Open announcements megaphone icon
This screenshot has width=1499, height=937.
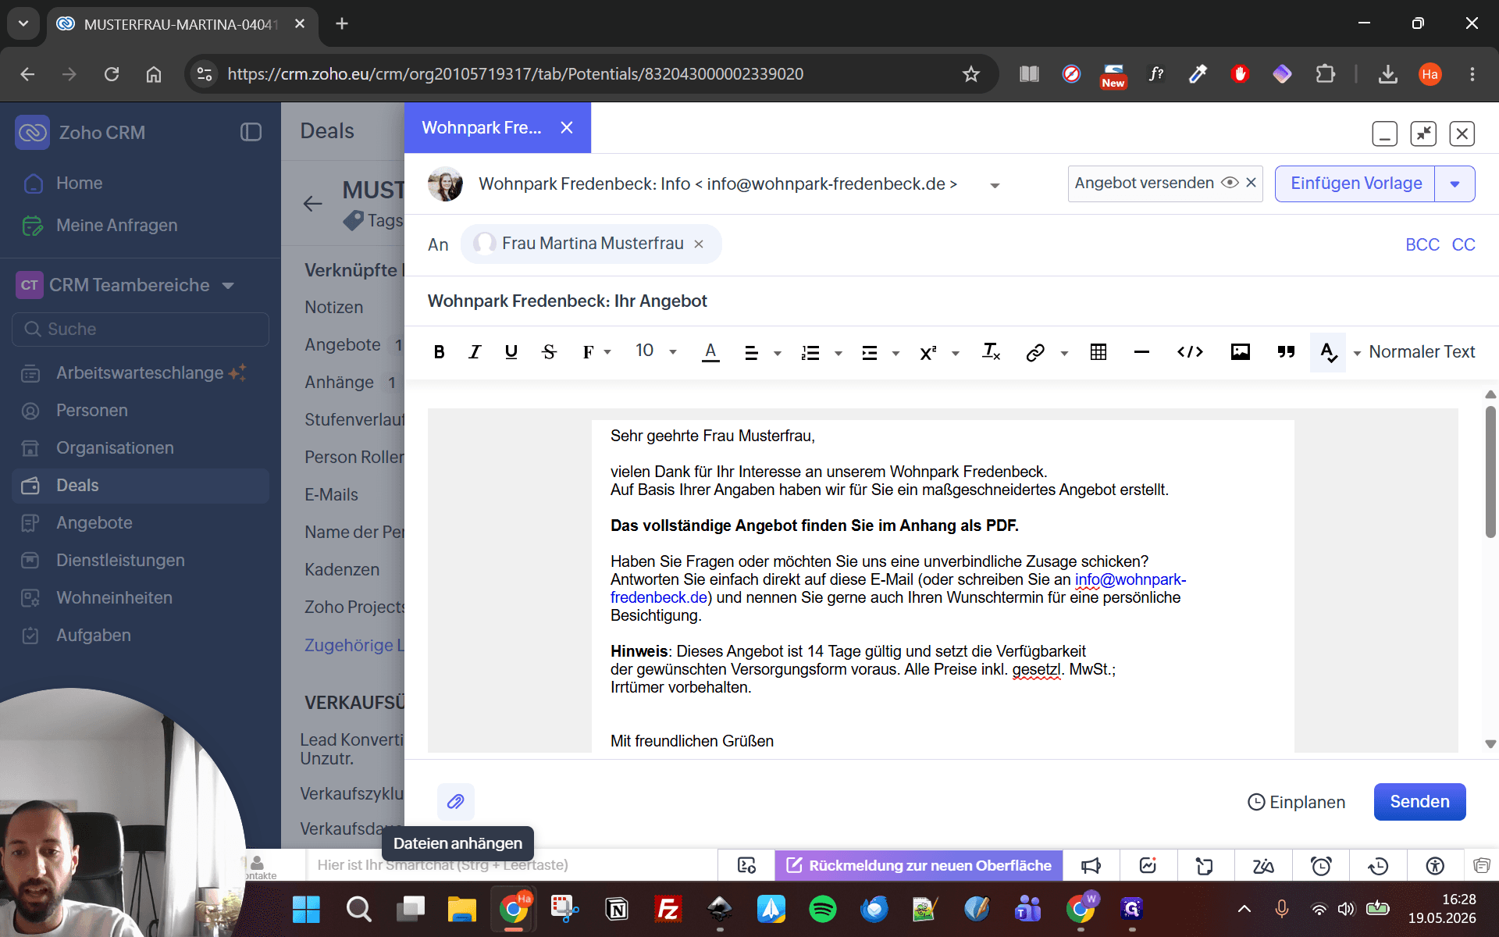pyautogui.click(x=1091, y=865)
